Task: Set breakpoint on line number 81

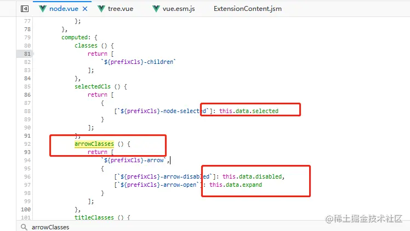Action: pyautogui.click(x=27, y=54)
